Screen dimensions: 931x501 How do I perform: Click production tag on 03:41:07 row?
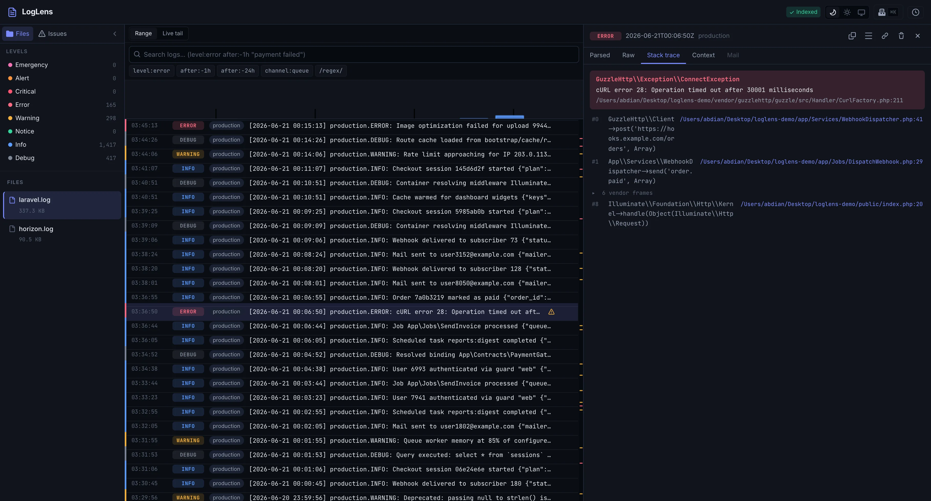coord(226,169)
